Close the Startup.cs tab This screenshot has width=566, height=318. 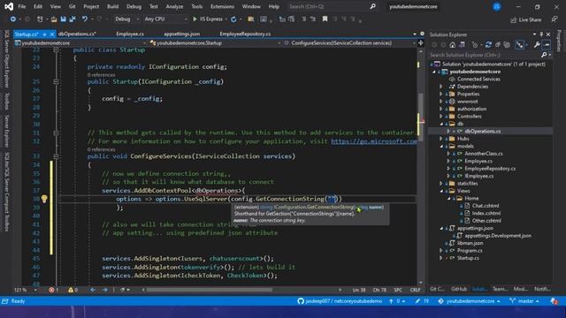point(52,34)
